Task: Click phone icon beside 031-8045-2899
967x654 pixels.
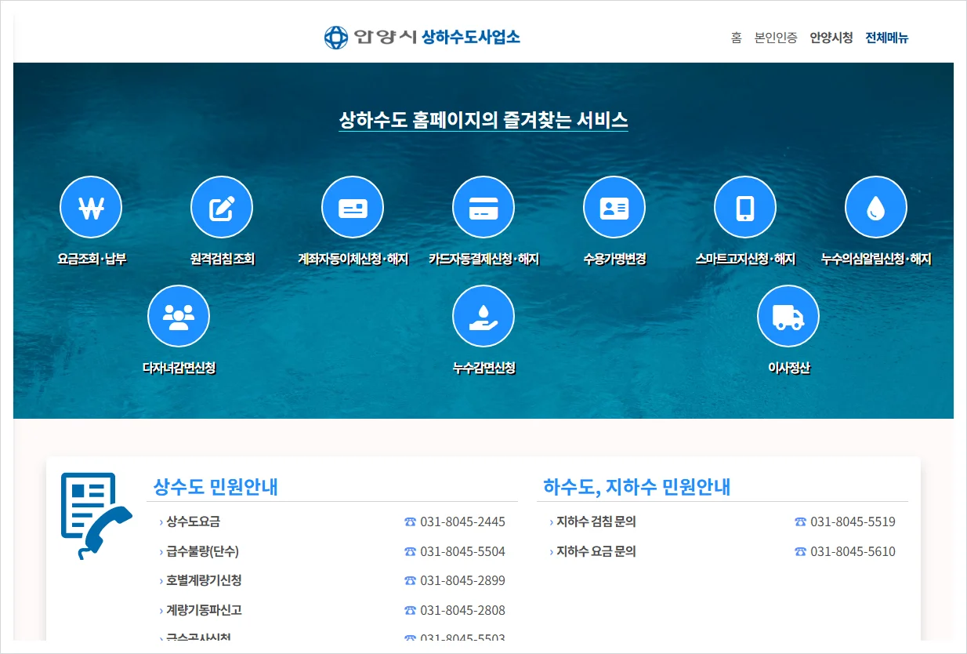Action: [411, 580]
